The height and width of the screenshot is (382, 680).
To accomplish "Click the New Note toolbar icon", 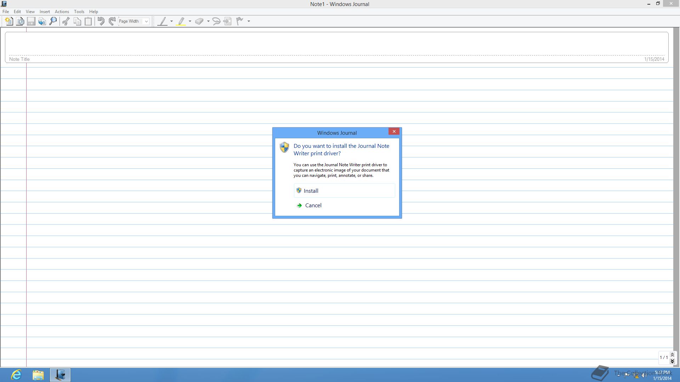I will [9, 21].
